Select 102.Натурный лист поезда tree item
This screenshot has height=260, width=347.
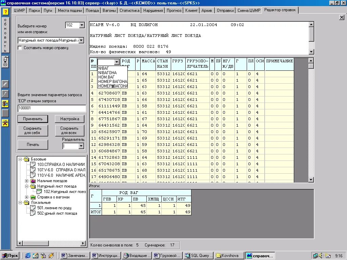coord(65,192)
